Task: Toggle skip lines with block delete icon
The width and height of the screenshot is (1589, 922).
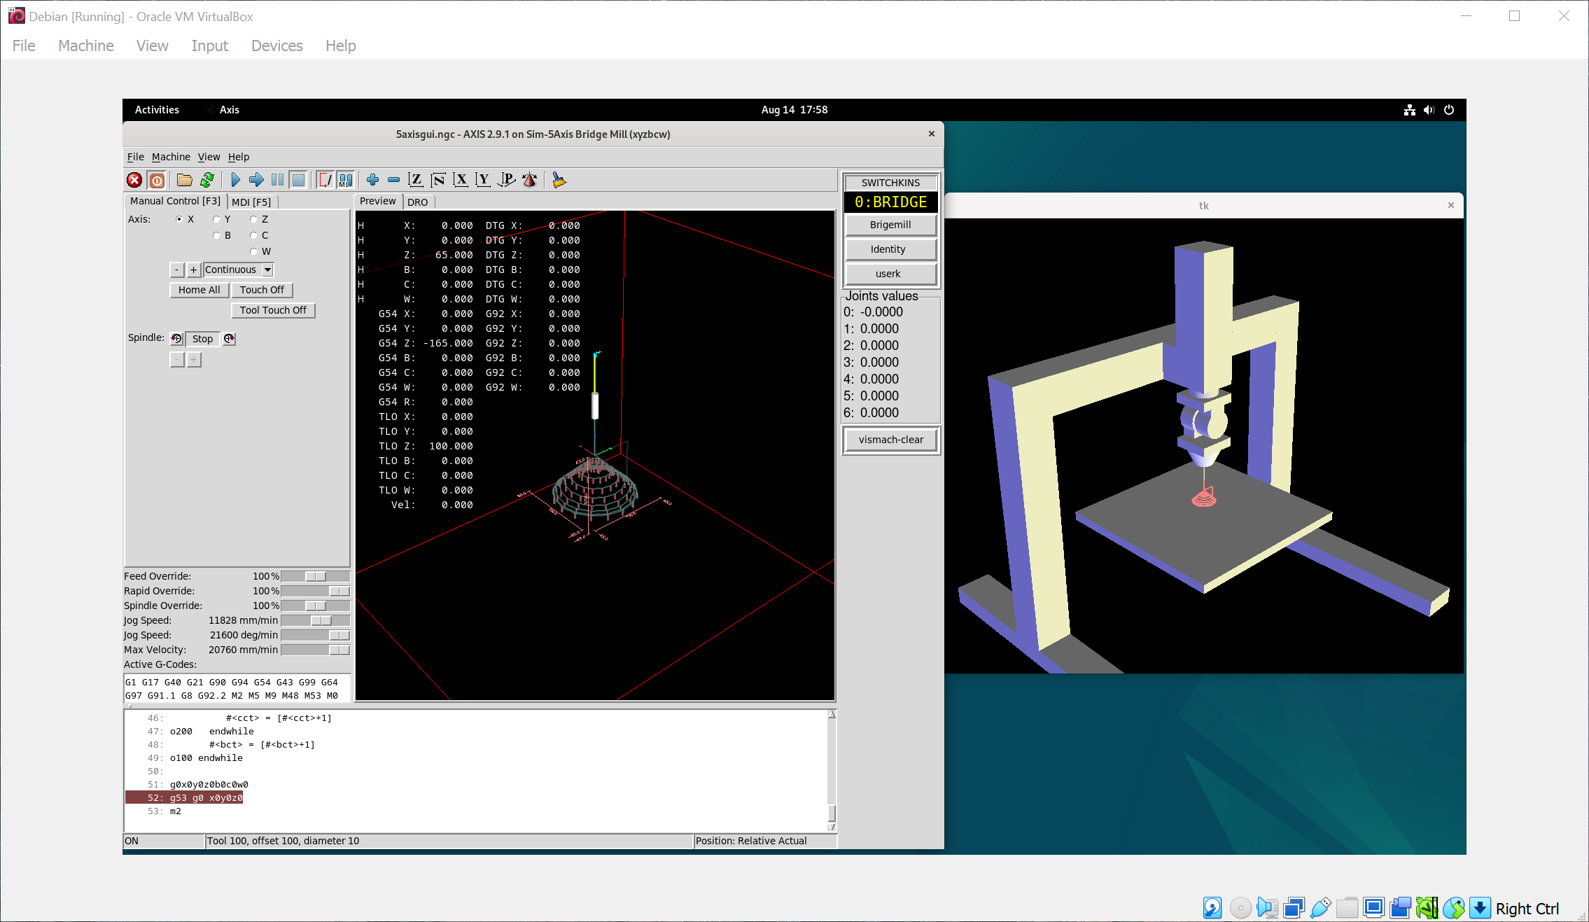Action: click(325, 181)
